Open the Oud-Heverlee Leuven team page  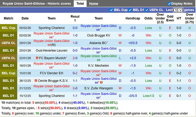click(52, 51)
